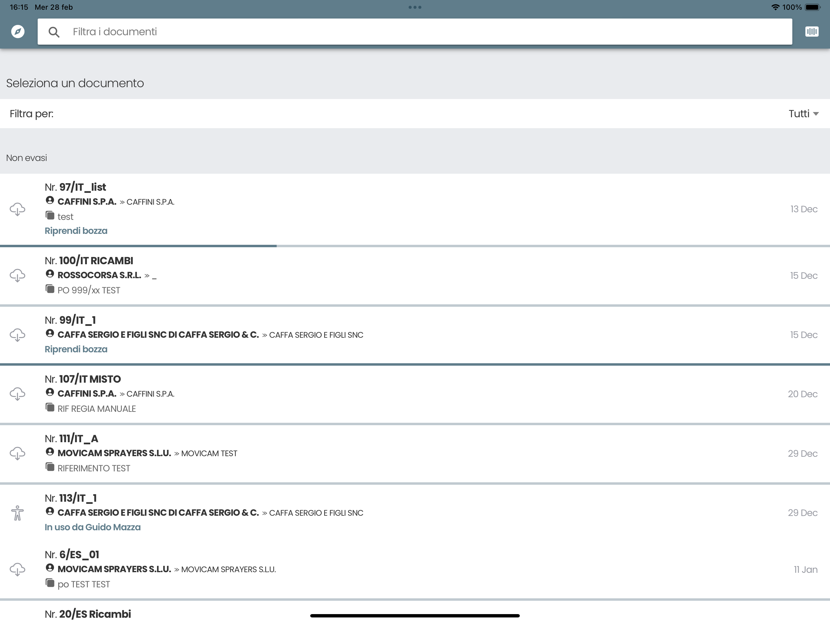Tap the compass navigation icon
The image size is (830, 622).
point(18,32)
